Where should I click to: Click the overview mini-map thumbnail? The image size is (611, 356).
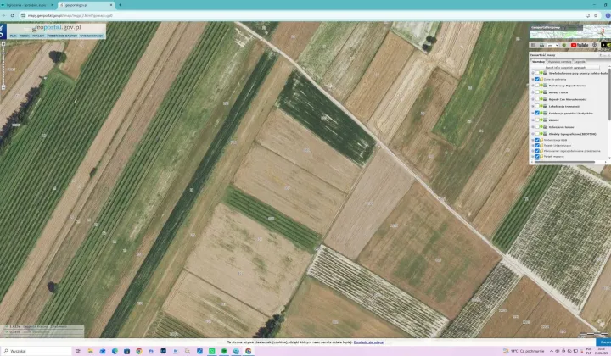pyautogui.click(x=569, y=31)
